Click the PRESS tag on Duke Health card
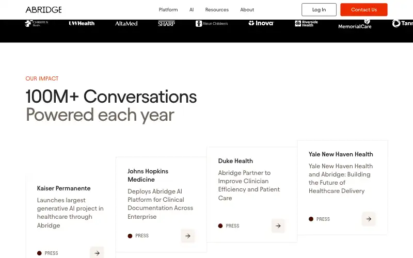 coord(229,226)
